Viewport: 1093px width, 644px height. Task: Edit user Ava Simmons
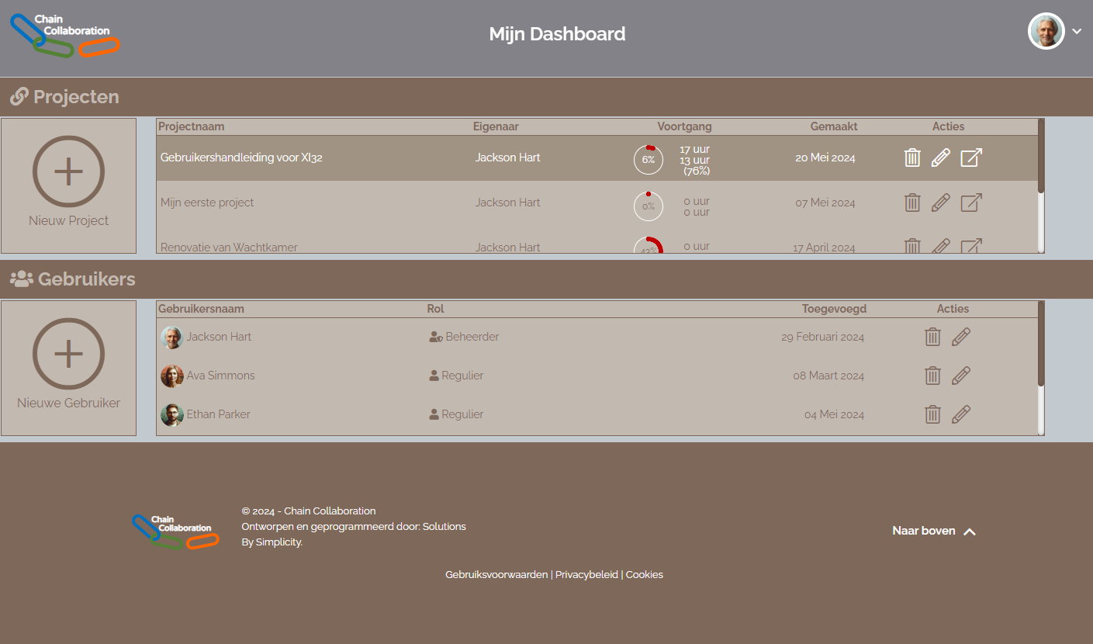tap(960, 376)
